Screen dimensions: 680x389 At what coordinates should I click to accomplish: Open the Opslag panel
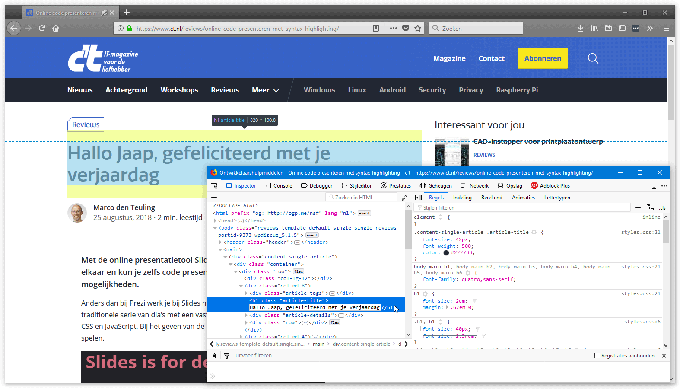tap(510, 186)
